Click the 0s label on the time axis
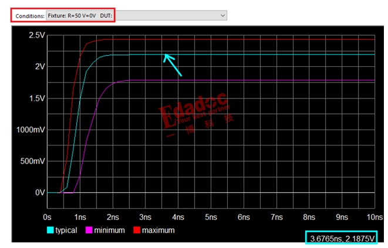Screen dimensions: 388x248 tap(48, 216)
